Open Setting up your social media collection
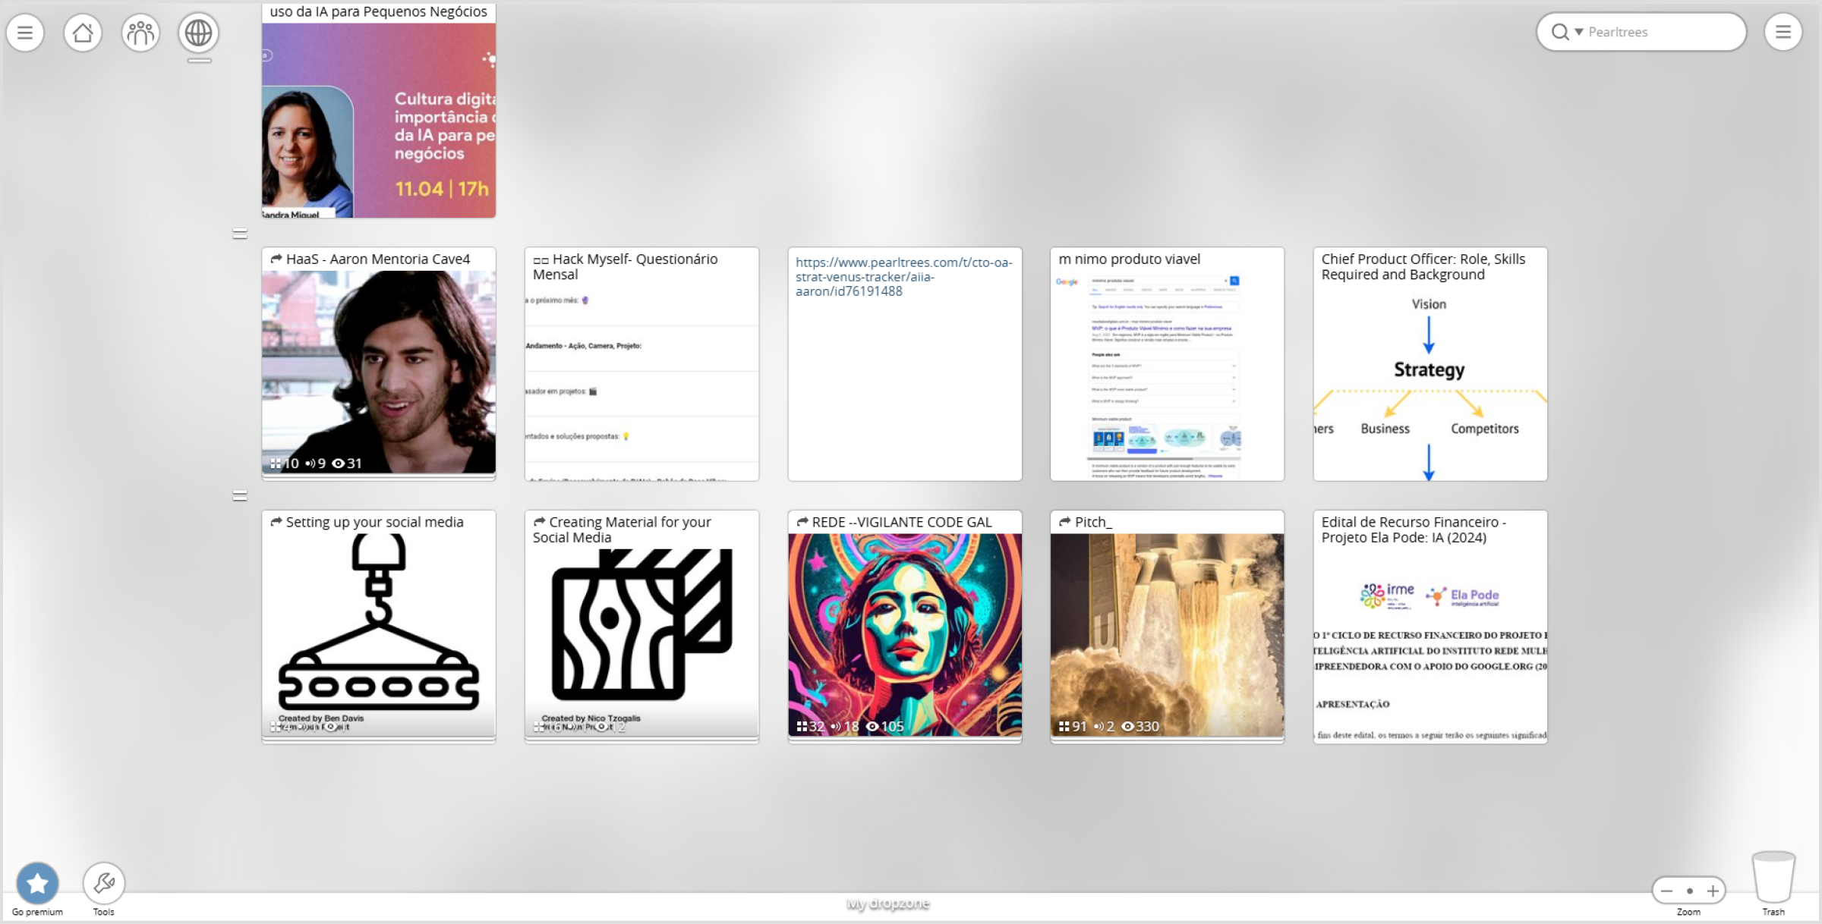The image size is (1822, 924). click(x=379, y=627)
